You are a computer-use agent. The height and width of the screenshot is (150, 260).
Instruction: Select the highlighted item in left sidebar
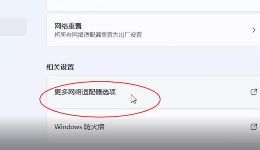tap(13, 27)
